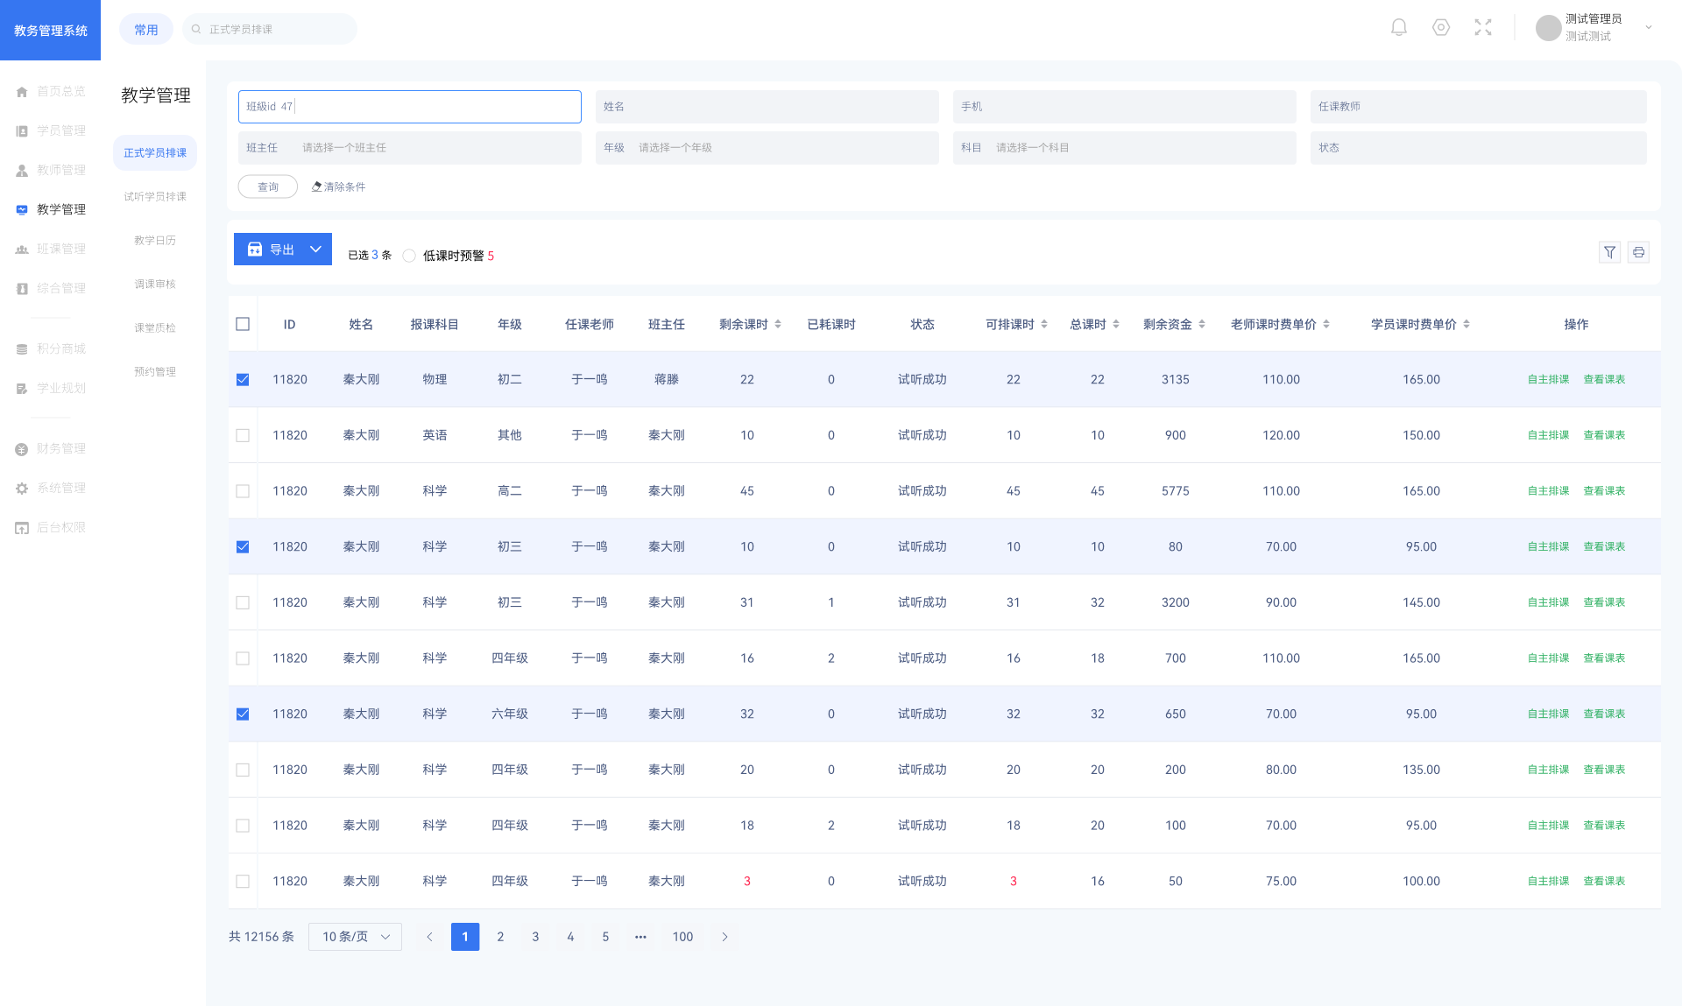The image size is (1682, 1006).
Task: Open 正式学员排课 submenu item
Action: tap(155, 152)
